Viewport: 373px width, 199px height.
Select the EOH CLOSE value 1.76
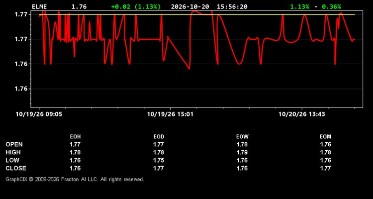75,168
